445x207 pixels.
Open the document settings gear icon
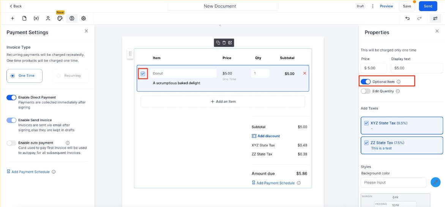pyautogui.click(x=84, y=18)
